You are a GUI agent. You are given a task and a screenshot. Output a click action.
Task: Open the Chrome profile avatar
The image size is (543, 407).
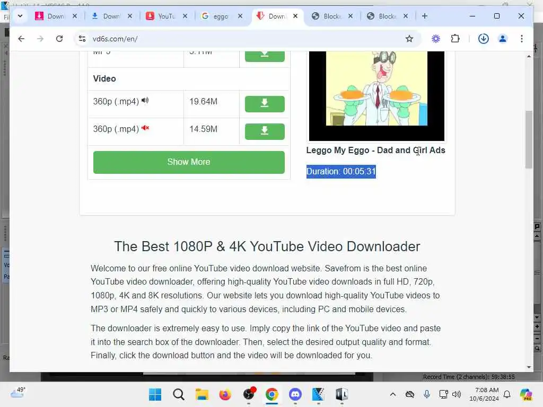[x=503, y=39]
